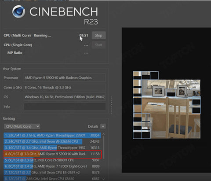
Task: Expand the ranking Details arrow
Action: click(x=103, y=126)
